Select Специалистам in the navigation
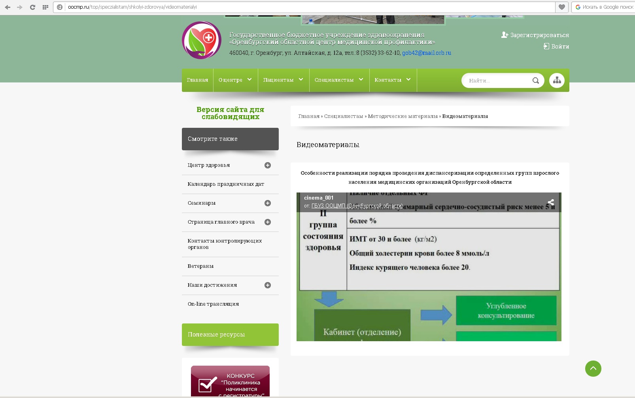This screenshot has width=635, height=398. tap(334, 80)
